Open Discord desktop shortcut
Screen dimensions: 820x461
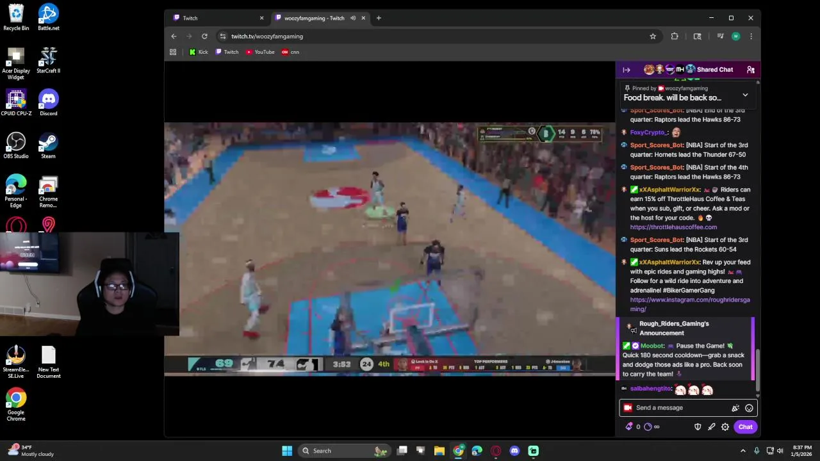pyautogui.click(x=48, y=102)
